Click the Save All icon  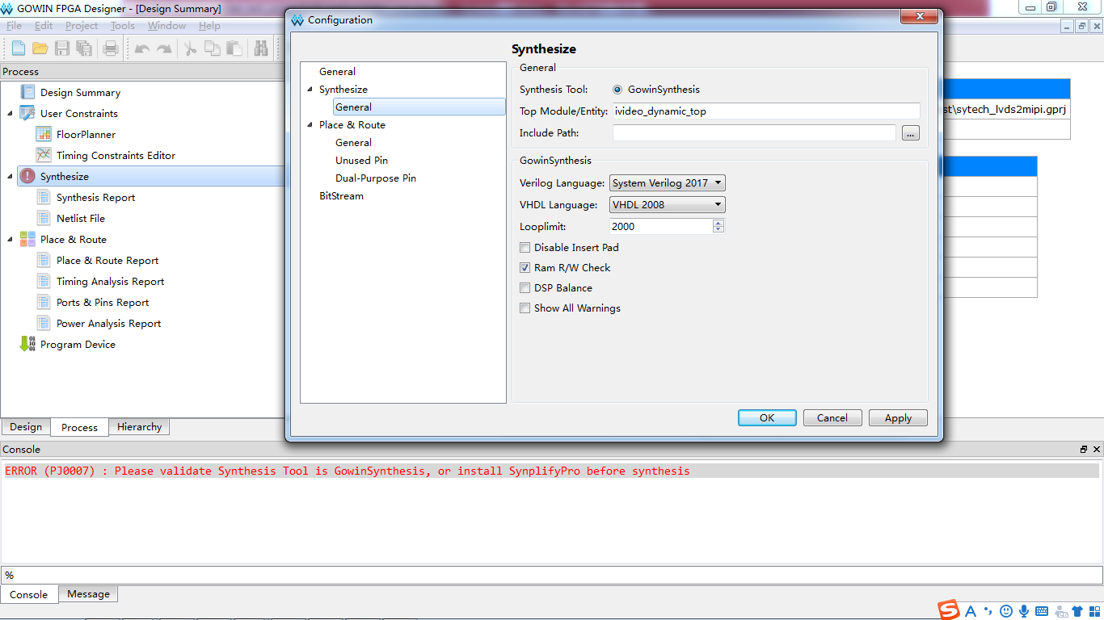click(84, 48)
